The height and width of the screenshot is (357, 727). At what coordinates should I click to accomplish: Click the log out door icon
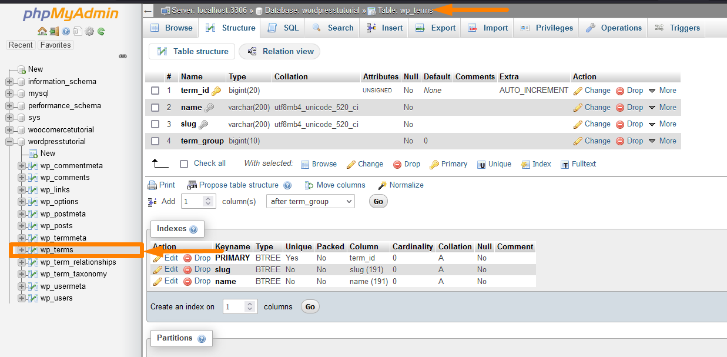53,31
